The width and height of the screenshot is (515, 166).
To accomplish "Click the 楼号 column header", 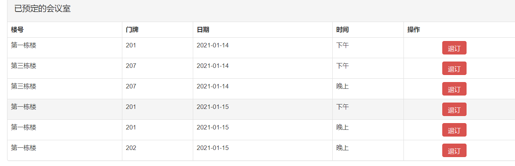I will (x=17, y=30).
